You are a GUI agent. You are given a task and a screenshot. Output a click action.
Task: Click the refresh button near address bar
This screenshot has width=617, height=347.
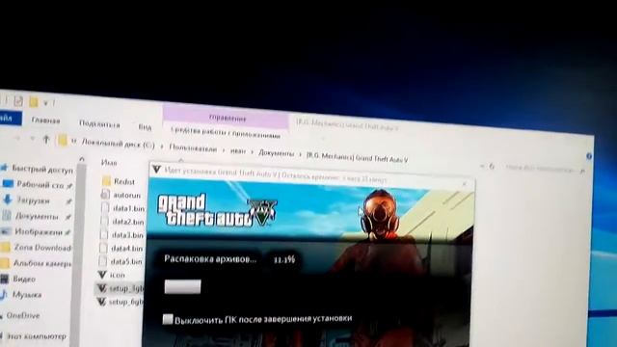coord(492,167)
